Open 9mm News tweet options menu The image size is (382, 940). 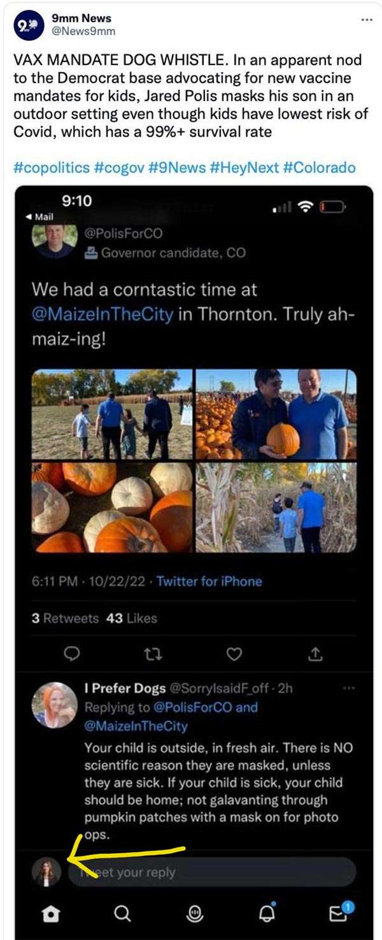[366, 20]
